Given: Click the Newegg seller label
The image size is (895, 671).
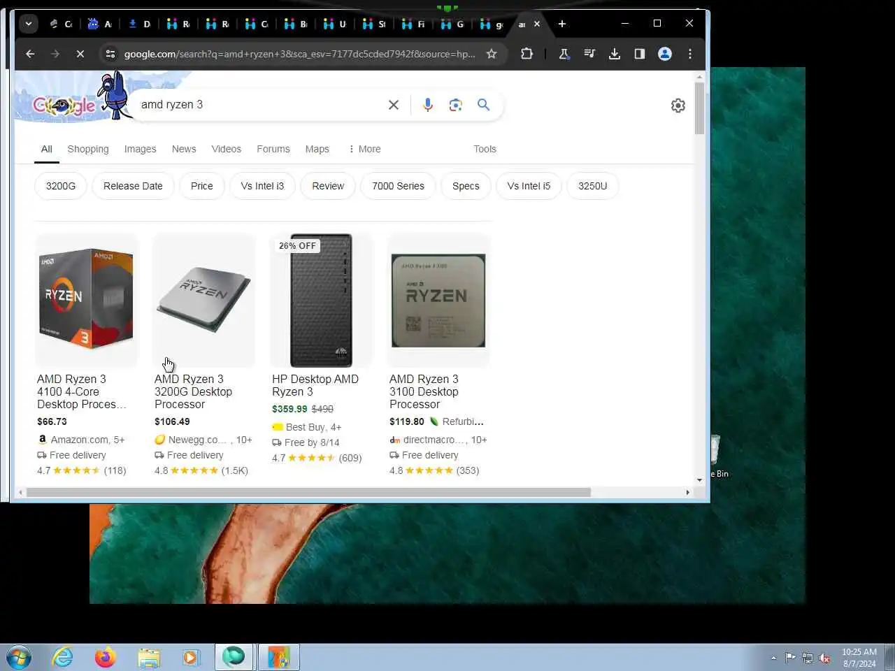Looking at the screenshot, I should tap(197, 440).
